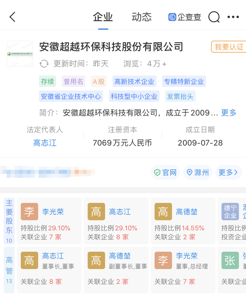
Task: Tap the A股 tag
Action: [x=99, y=81]
